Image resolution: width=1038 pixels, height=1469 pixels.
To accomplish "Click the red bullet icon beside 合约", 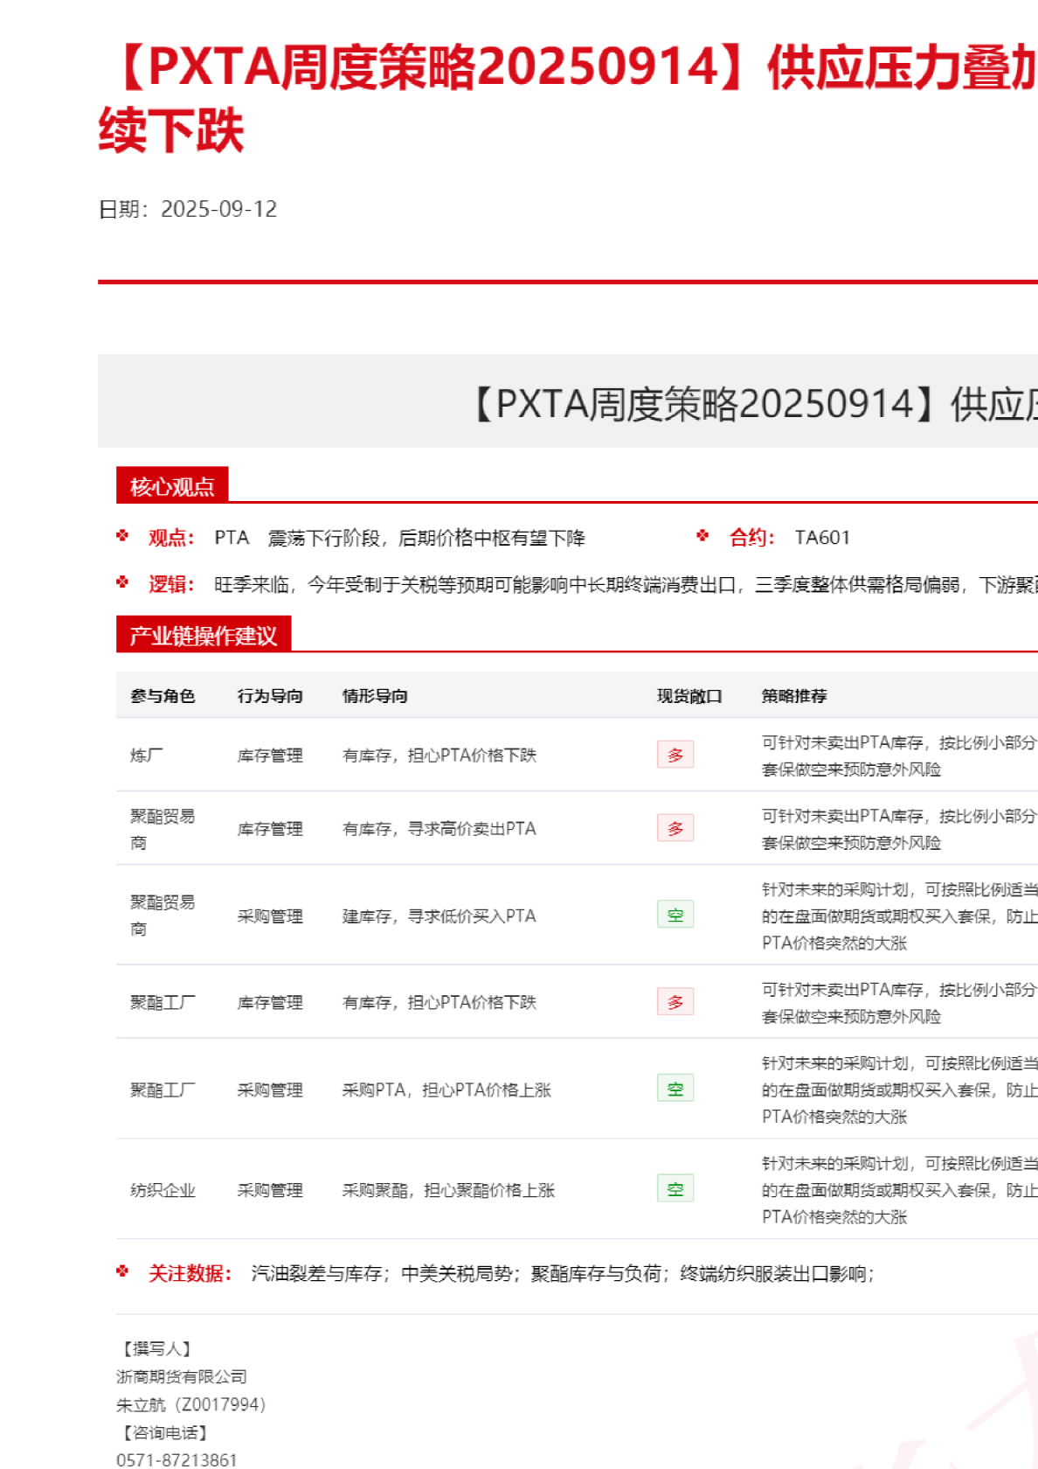I will [x=702, y=536].
